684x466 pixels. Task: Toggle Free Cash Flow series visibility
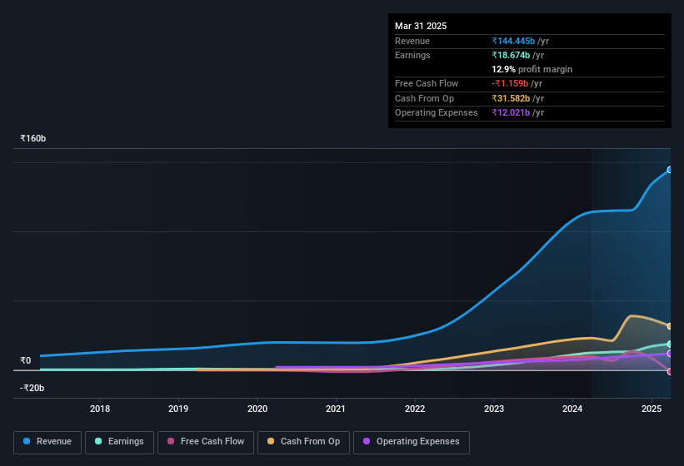pyautogui.click(x=206, y=443)
